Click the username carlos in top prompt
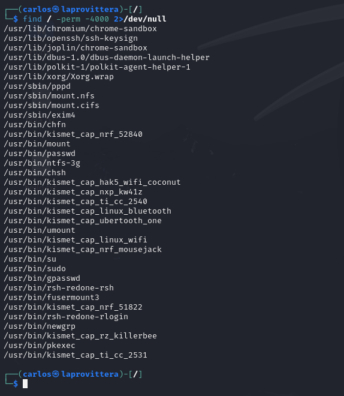The image size is (344, 396). click(x=37, y=10)
